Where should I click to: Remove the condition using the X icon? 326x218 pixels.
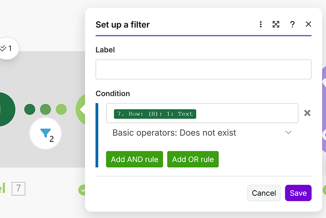pos(307,113)
